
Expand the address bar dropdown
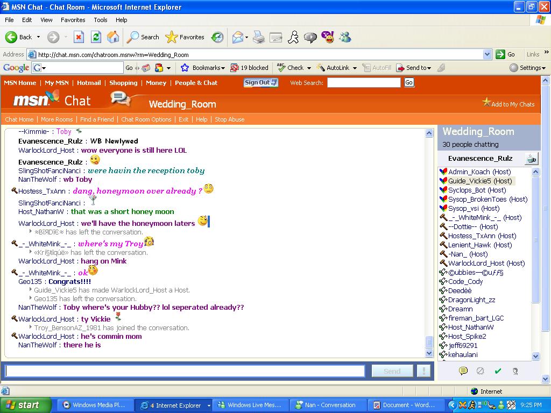(487, 54)
